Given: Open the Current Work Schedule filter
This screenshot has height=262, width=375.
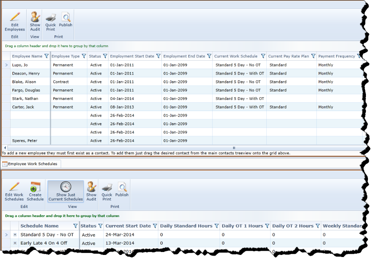Looking at the screenshot, I should tap(263, 56).
